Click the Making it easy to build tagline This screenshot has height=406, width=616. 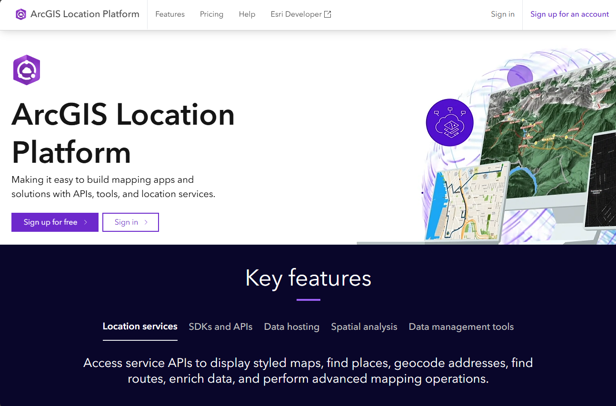click(113, 187)
